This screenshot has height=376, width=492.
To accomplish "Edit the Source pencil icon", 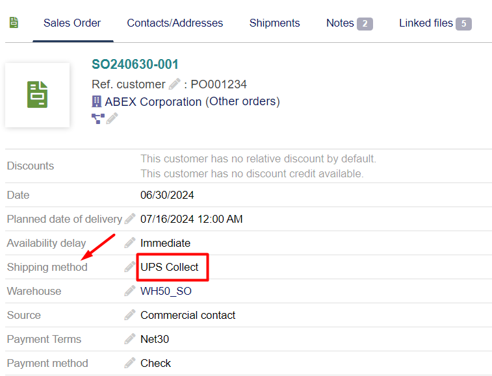I will coord(130,315).
